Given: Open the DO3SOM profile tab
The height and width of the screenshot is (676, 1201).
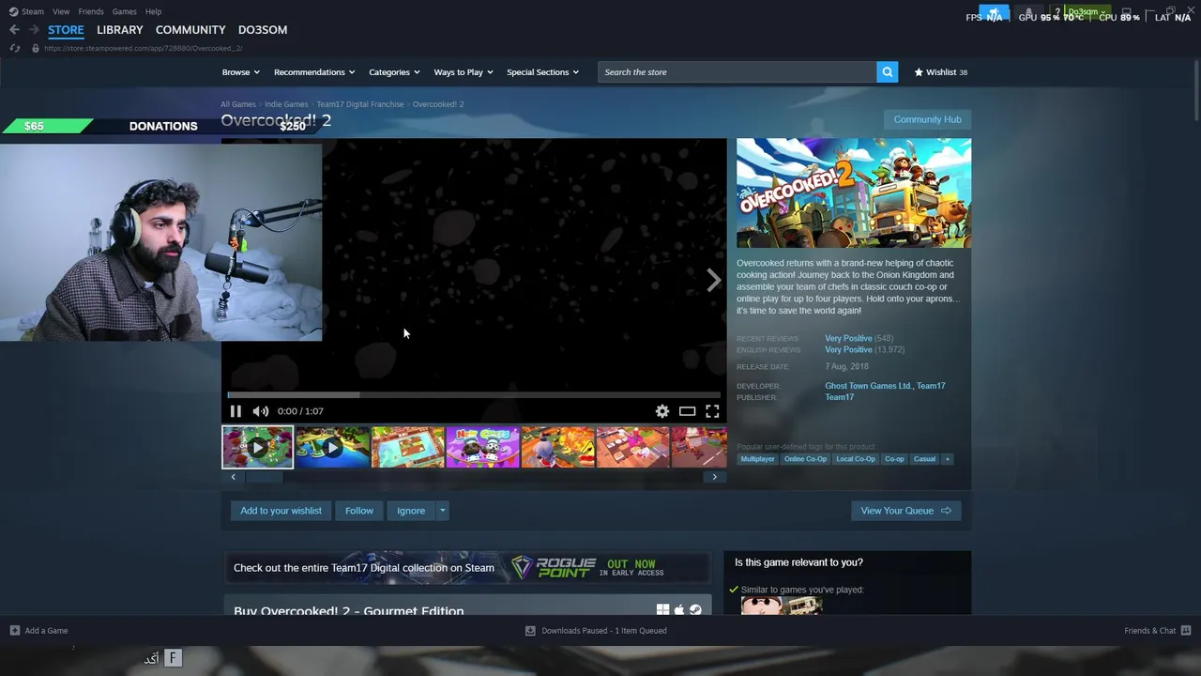Looking at the screenshot, I should (x=263, y=30).
